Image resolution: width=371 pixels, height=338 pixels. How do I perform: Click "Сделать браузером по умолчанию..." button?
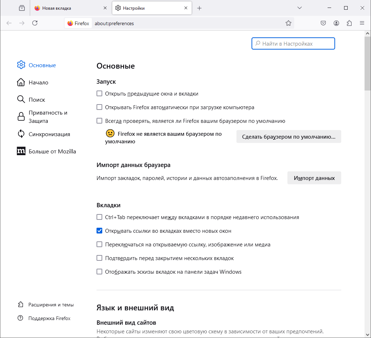tap(288, 137)
